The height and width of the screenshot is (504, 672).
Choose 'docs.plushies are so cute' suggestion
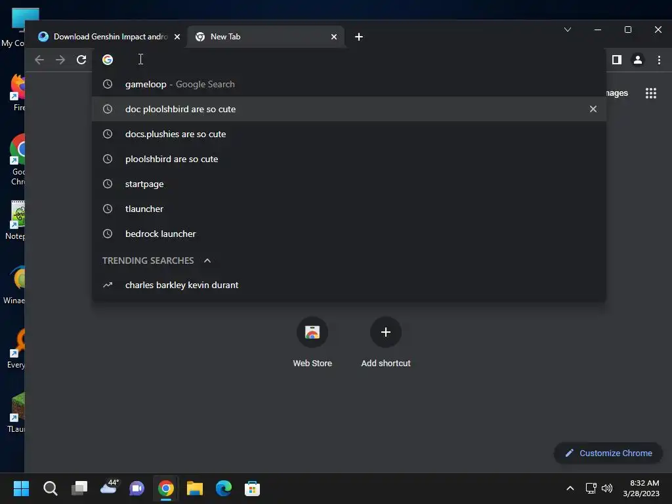click(x=349, y=134)
